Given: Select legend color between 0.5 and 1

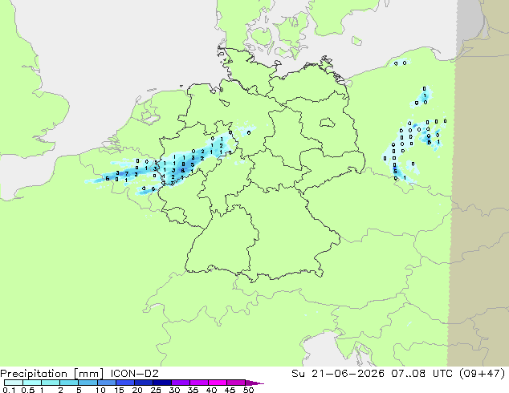Looking at the screenshot, I should (32, 383).
